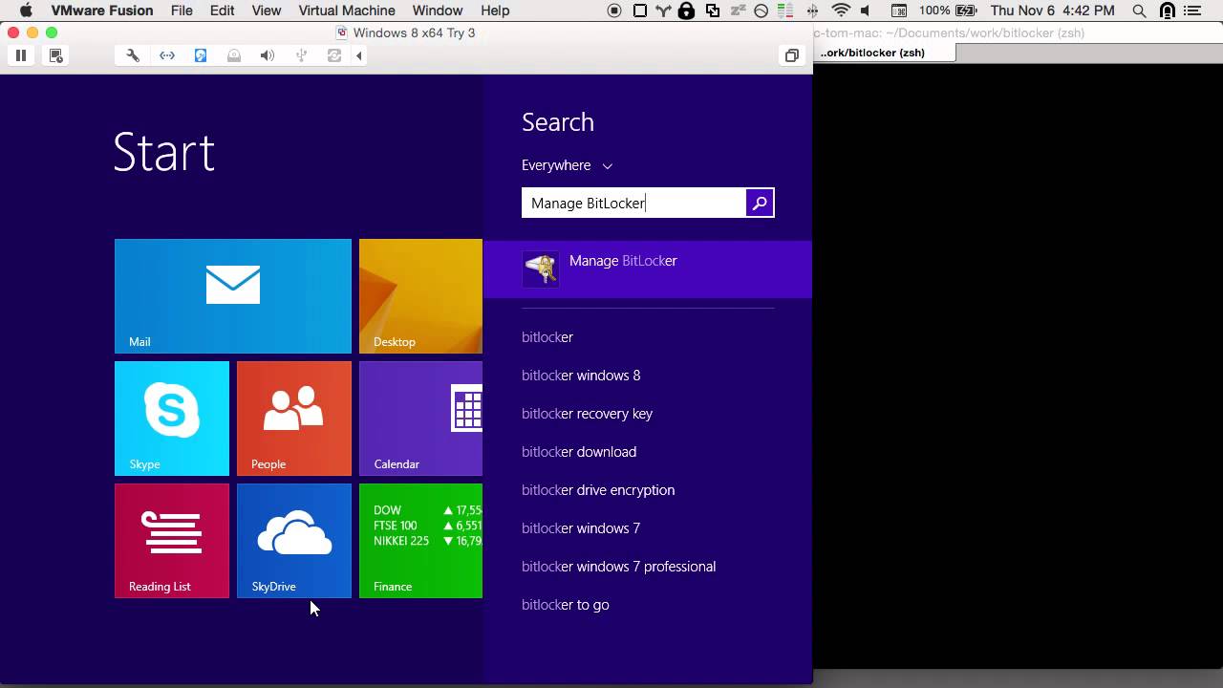Screen dimensions: 1223x688
Task: Open the Manage BitLocker result
Action: click(648, 269)
